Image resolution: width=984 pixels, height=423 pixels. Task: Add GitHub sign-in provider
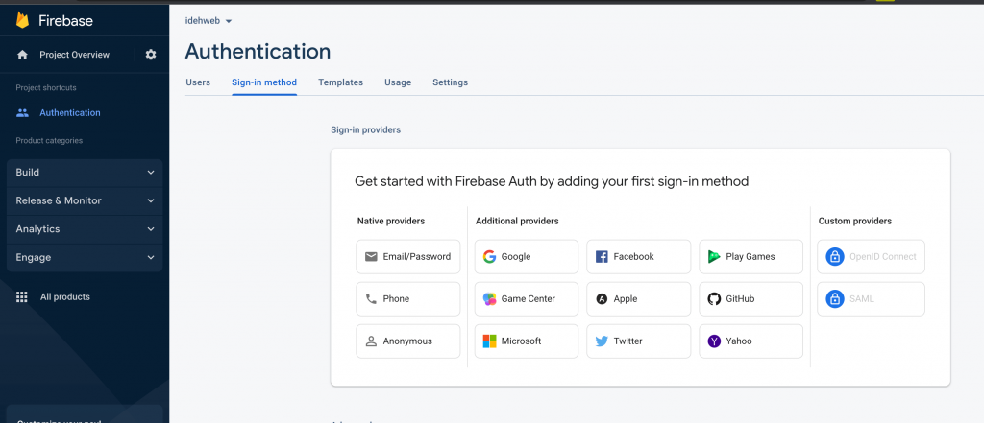click(x=750, y=299)
